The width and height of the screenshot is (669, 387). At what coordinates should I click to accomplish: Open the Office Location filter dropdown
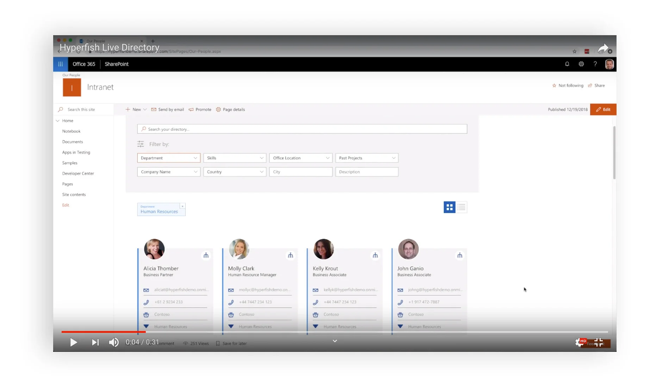coord(301,158)
